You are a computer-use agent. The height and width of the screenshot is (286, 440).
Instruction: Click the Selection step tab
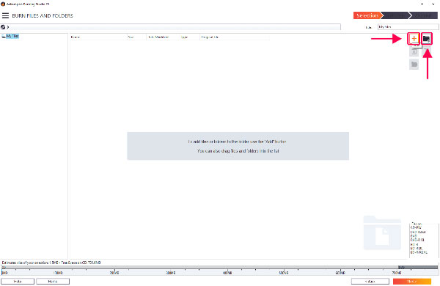point(367,15)
